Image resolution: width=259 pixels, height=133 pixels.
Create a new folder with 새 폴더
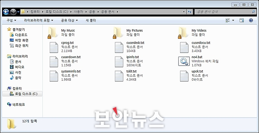click(x=91, y=20)
